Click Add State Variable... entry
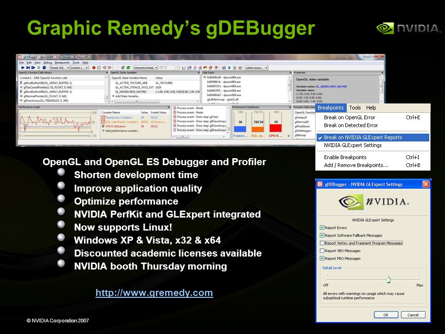The image size is (445, 334). click(x=126, y=96)
